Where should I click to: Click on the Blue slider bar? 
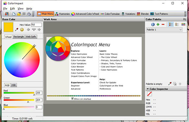tap(19, 107)
